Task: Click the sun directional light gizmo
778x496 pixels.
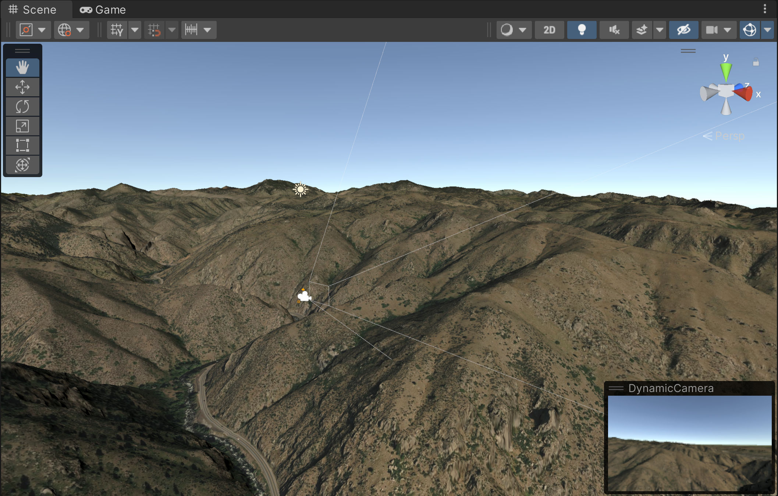Action: tap(301, 189)
